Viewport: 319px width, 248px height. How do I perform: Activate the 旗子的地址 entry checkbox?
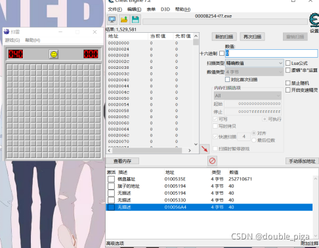[111, 186]
